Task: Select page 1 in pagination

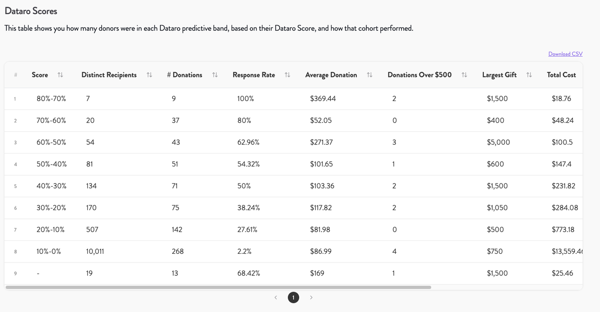Action: point(293,297)
